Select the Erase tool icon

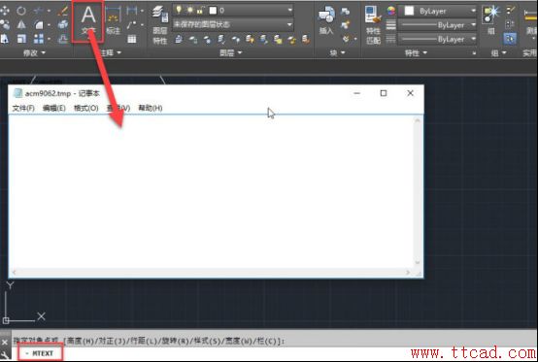coord(63,11)
